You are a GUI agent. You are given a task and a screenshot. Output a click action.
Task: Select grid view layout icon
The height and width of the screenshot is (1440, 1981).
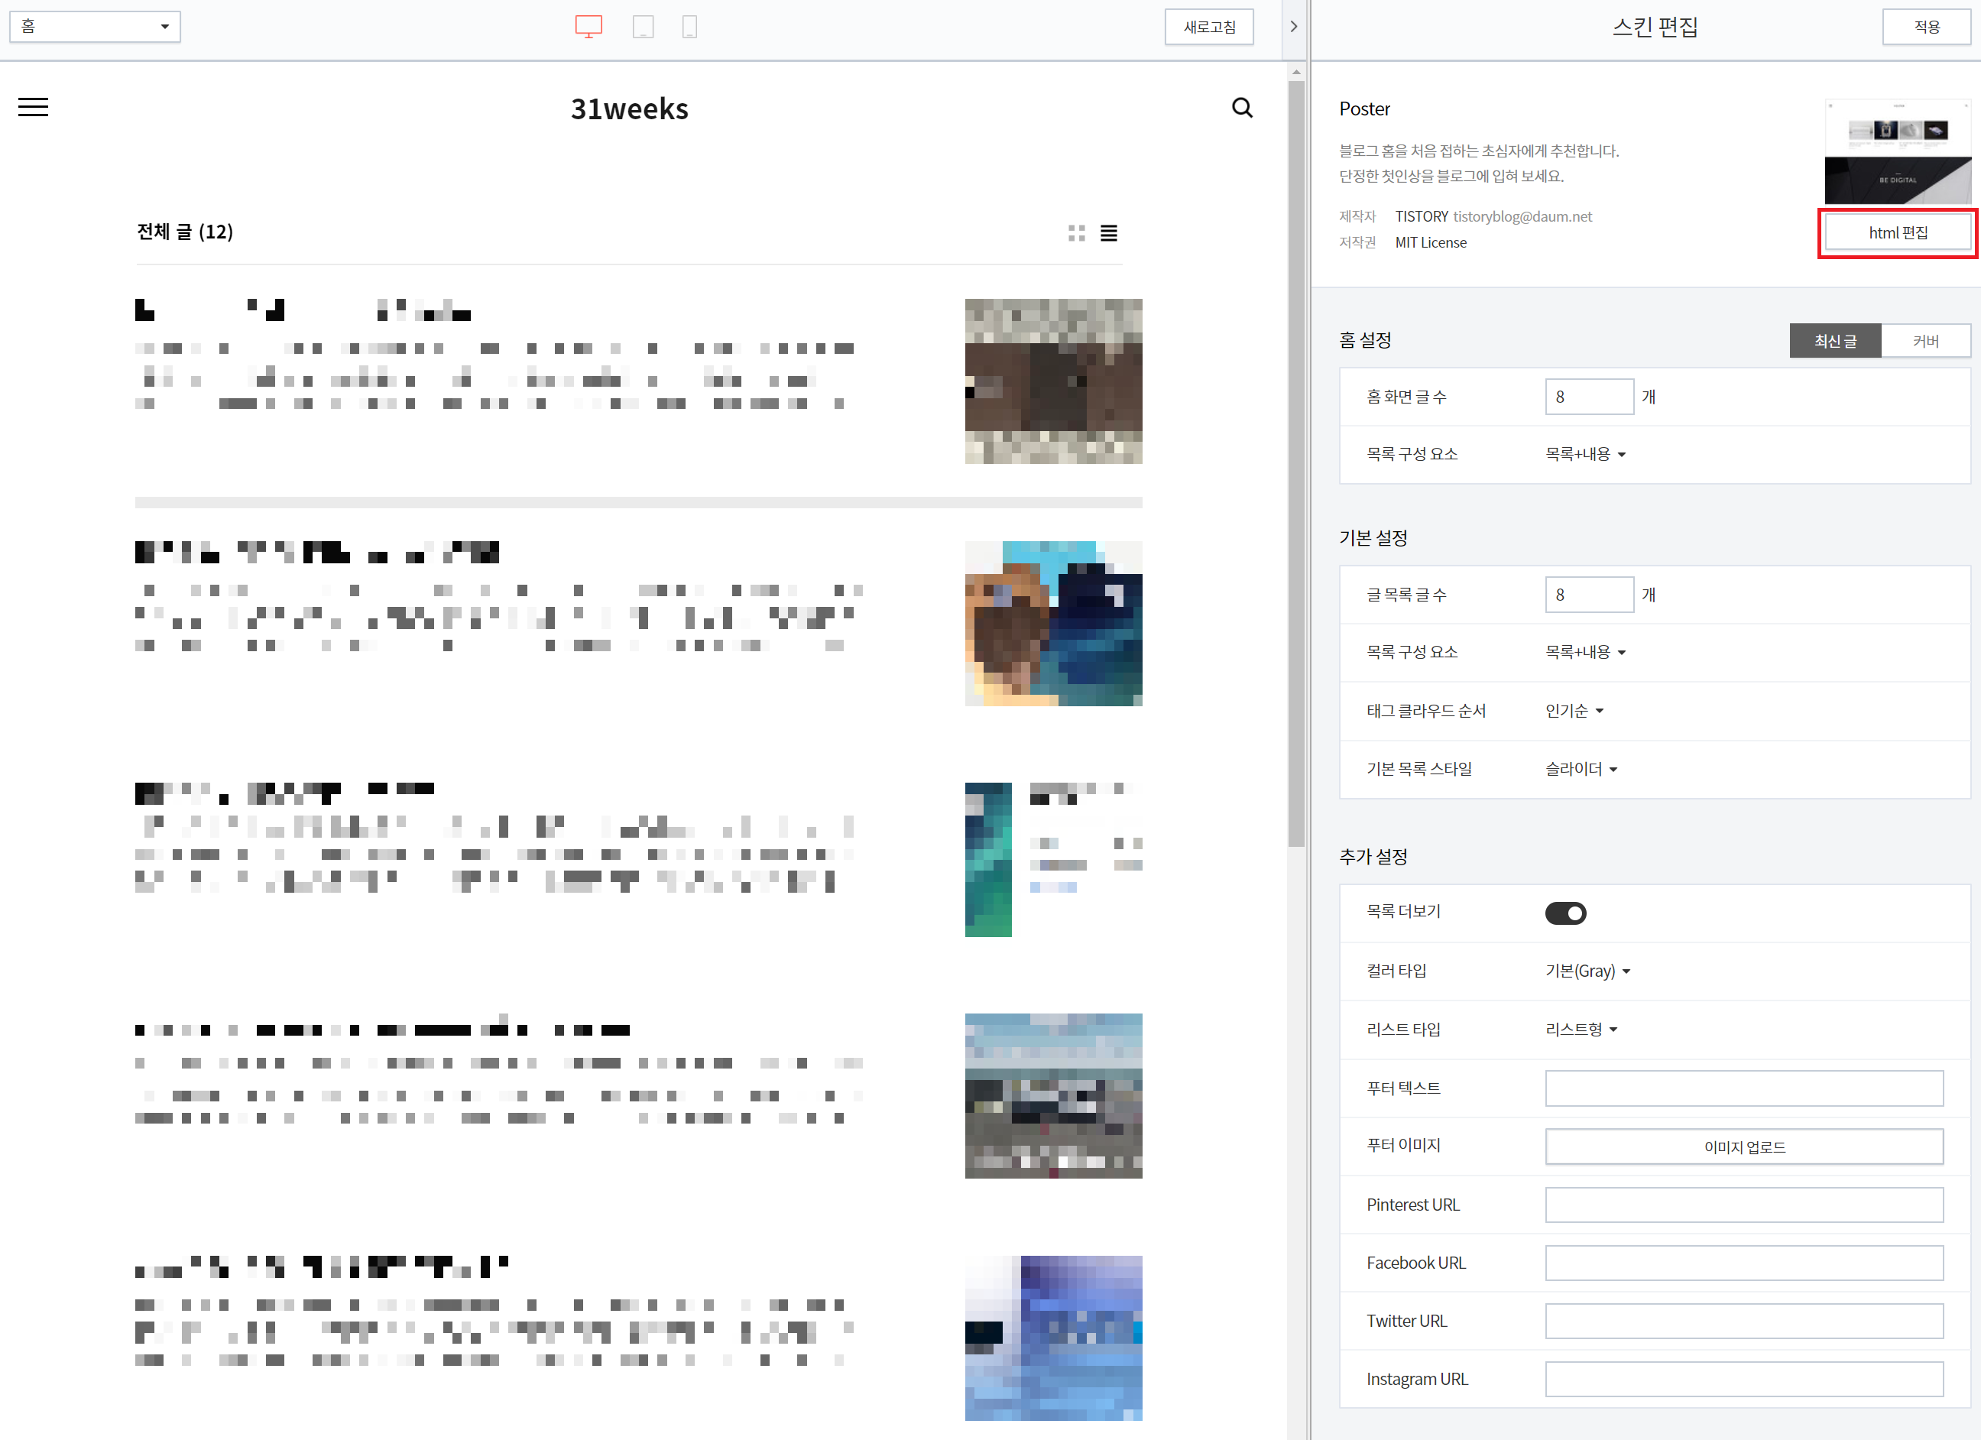coord(1076,233)
